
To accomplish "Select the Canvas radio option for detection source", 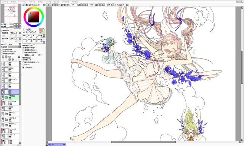I will pos(23,65).
